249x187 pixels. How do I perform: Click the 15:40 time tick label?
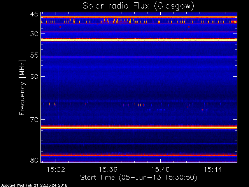160,169
